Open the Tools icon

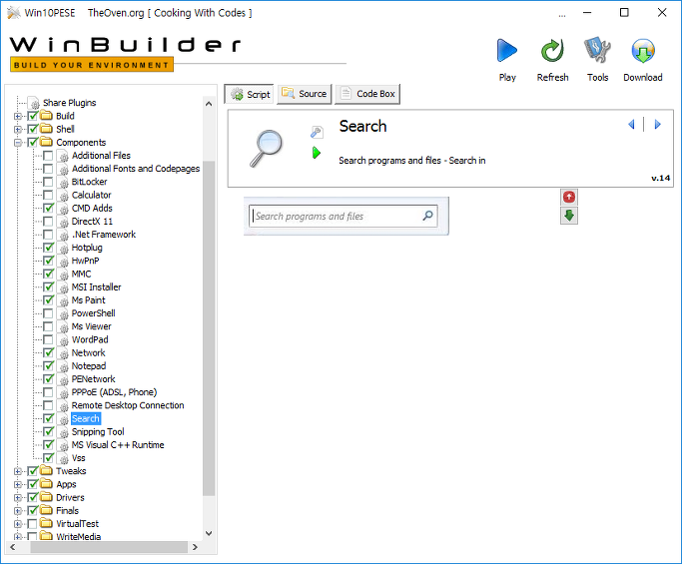pos(597,50)
